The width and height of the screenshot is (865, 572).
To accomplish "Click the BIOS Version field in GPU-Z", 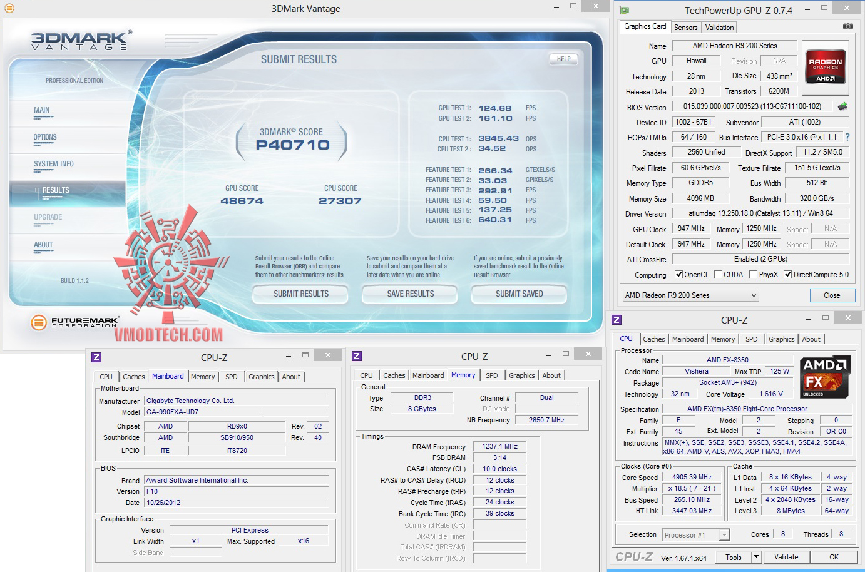I will tap(752, 106).
